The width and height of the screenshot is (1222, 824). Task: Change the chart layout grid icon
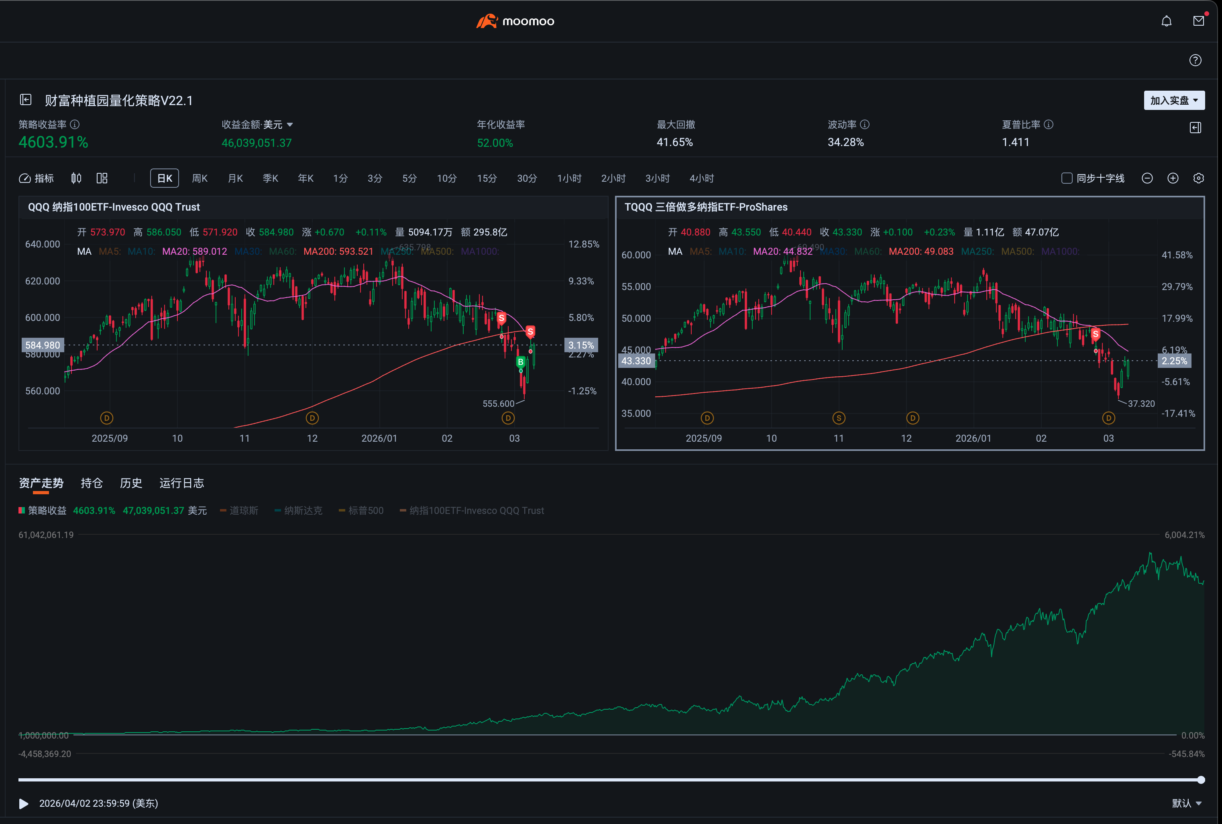[x=102, y=178]
